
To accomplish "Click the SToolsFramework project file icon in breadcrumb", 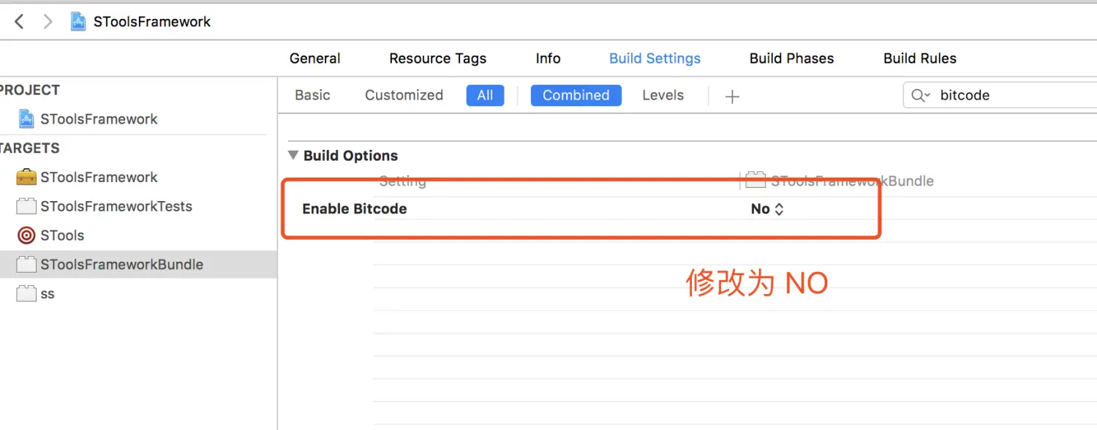I will (78, 22).
